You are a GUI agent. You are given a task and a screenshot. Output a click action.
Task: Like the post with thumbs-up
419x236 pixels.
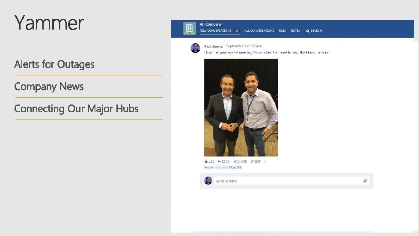[209, 161]
